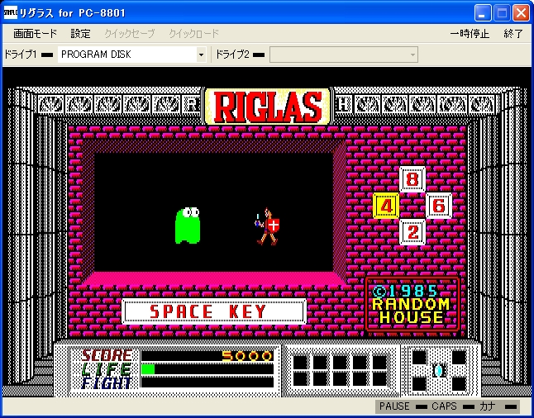Image resolution: width=534 pixels, height=418 pixels.
Task: Click the number 6 right key tile
Action: [x=439, y=206]
